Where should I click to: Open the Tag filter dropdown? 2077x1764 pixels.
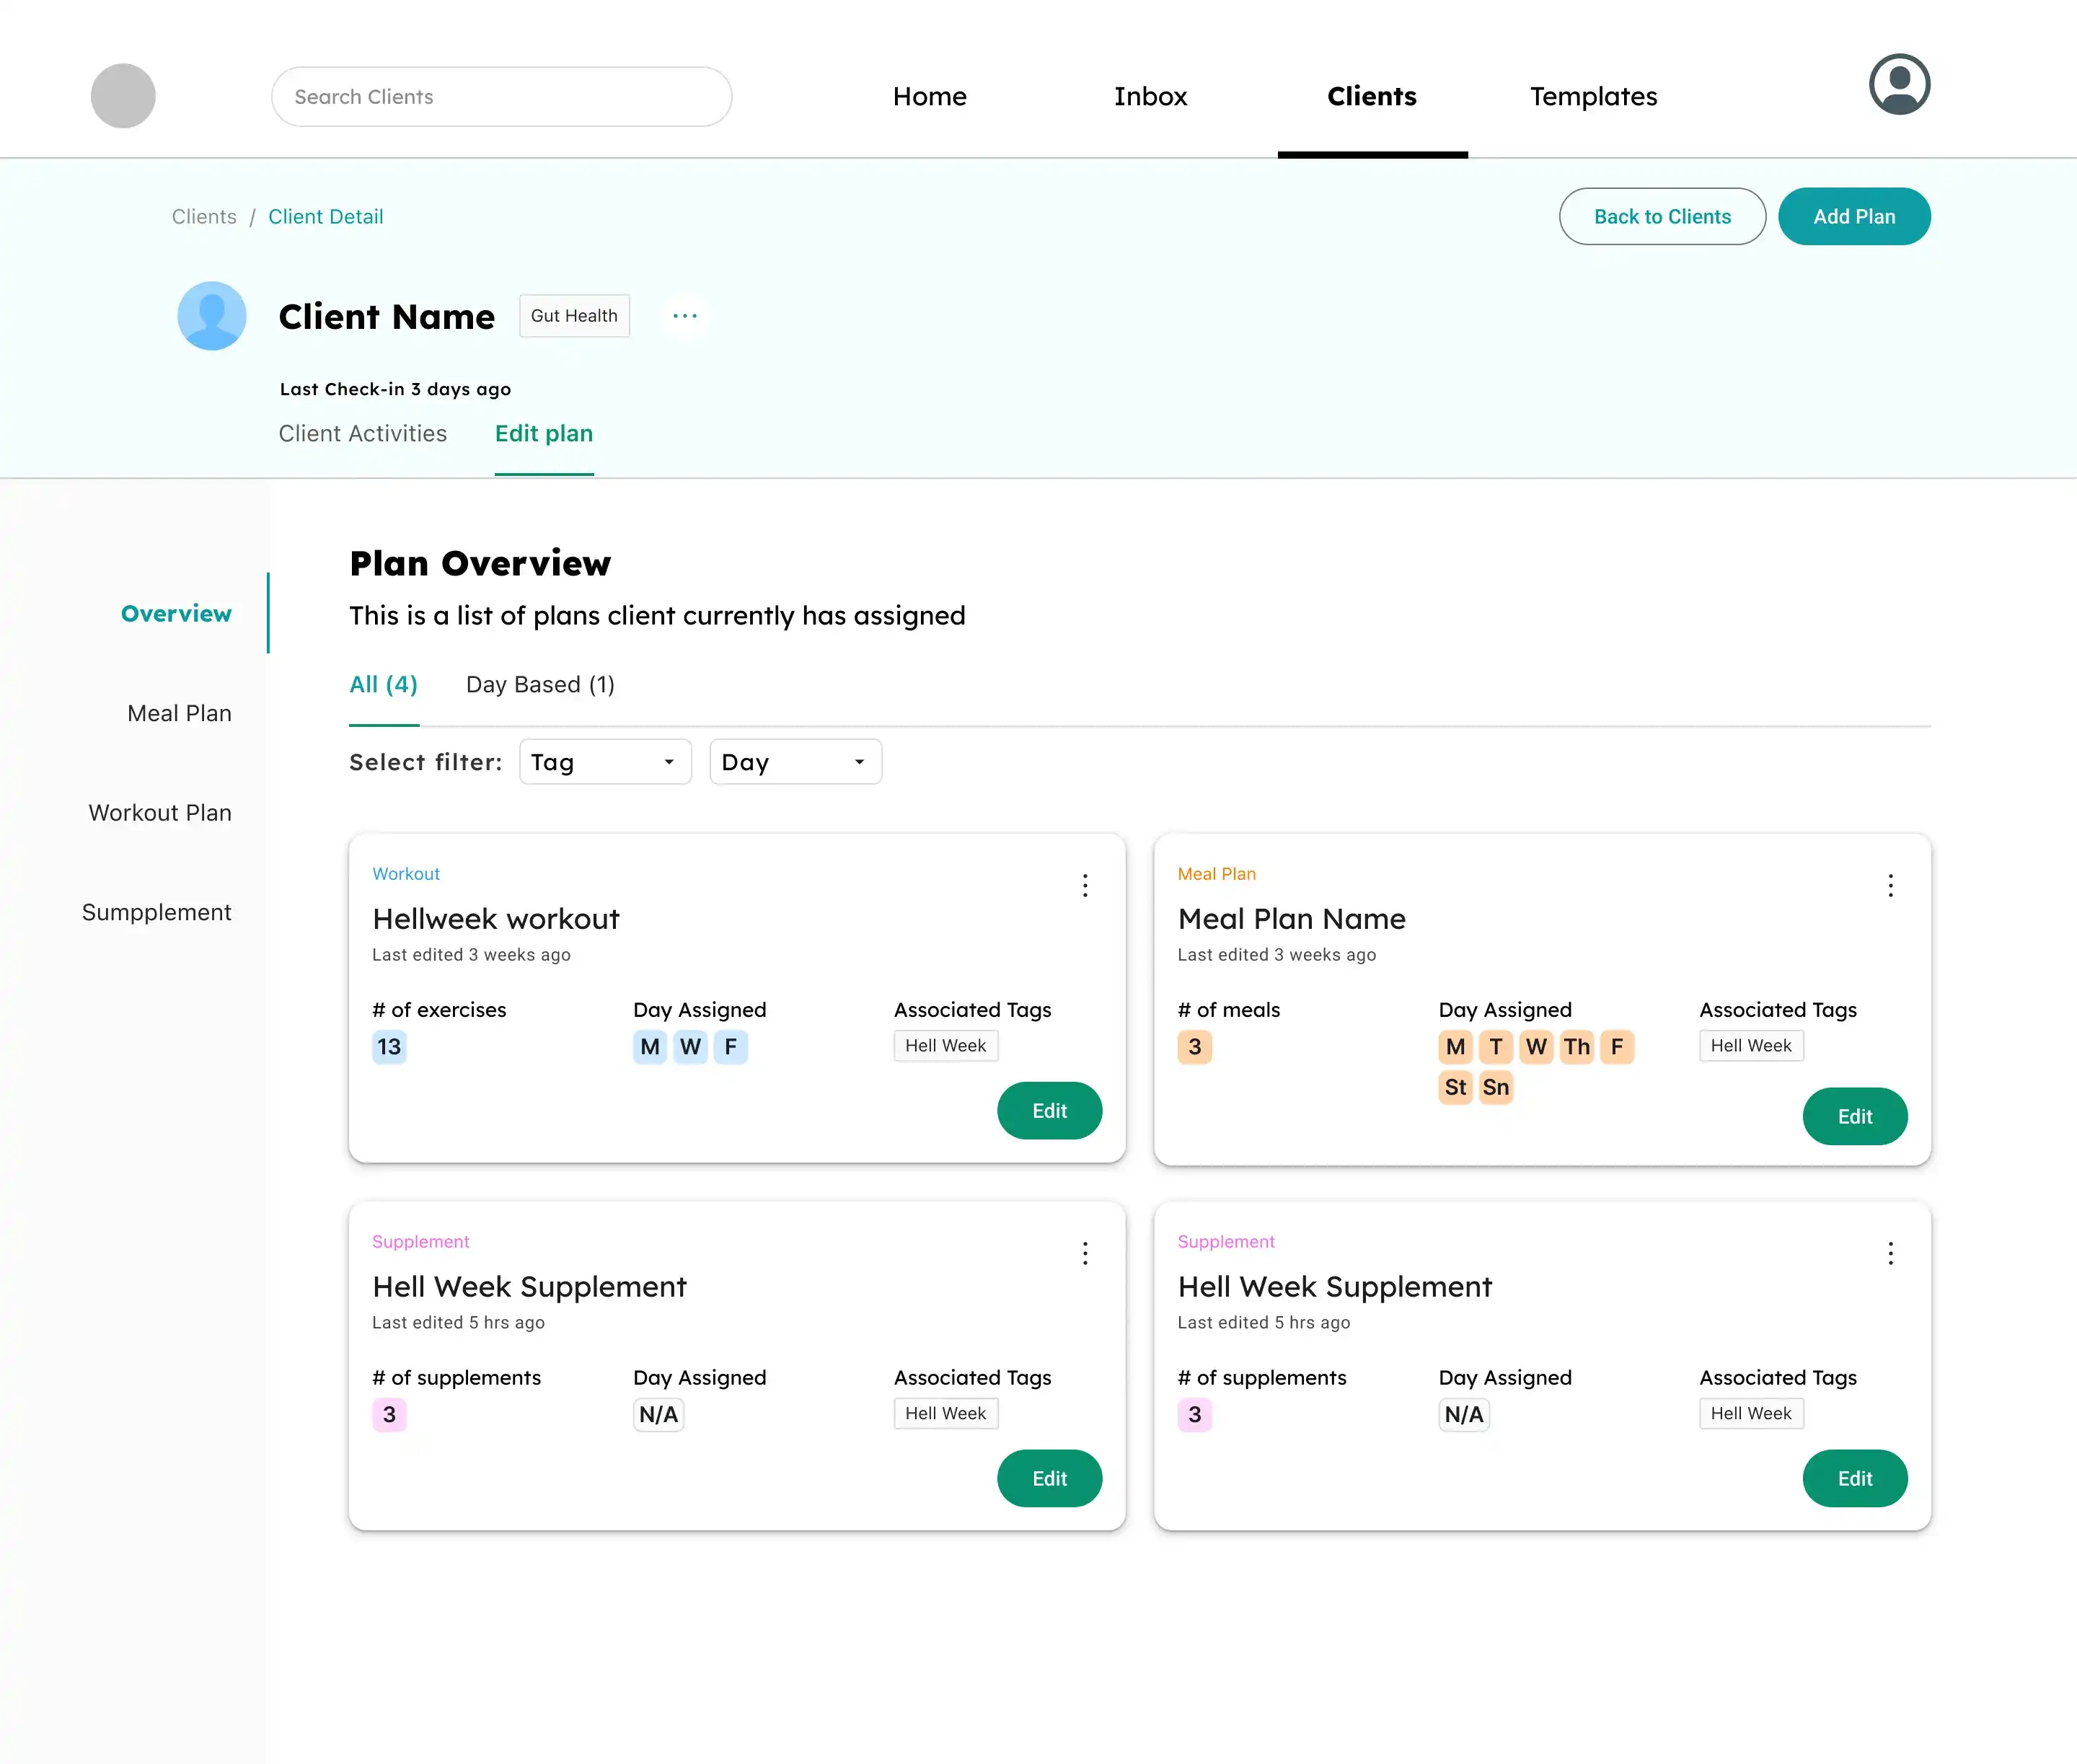pyautogui.click(x=605, y=762)
